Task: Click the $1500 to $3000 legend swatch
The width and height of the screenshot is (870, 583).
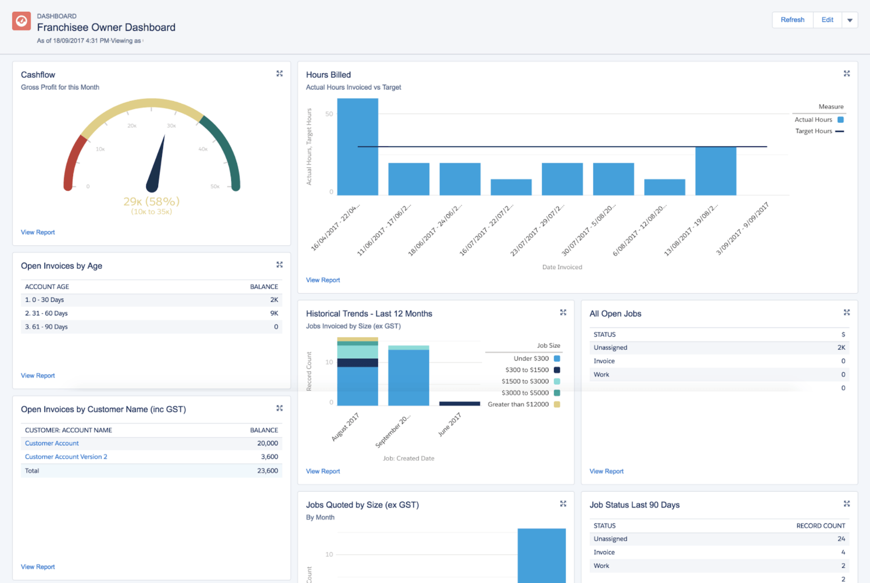Action: click(x=557, y=381)
